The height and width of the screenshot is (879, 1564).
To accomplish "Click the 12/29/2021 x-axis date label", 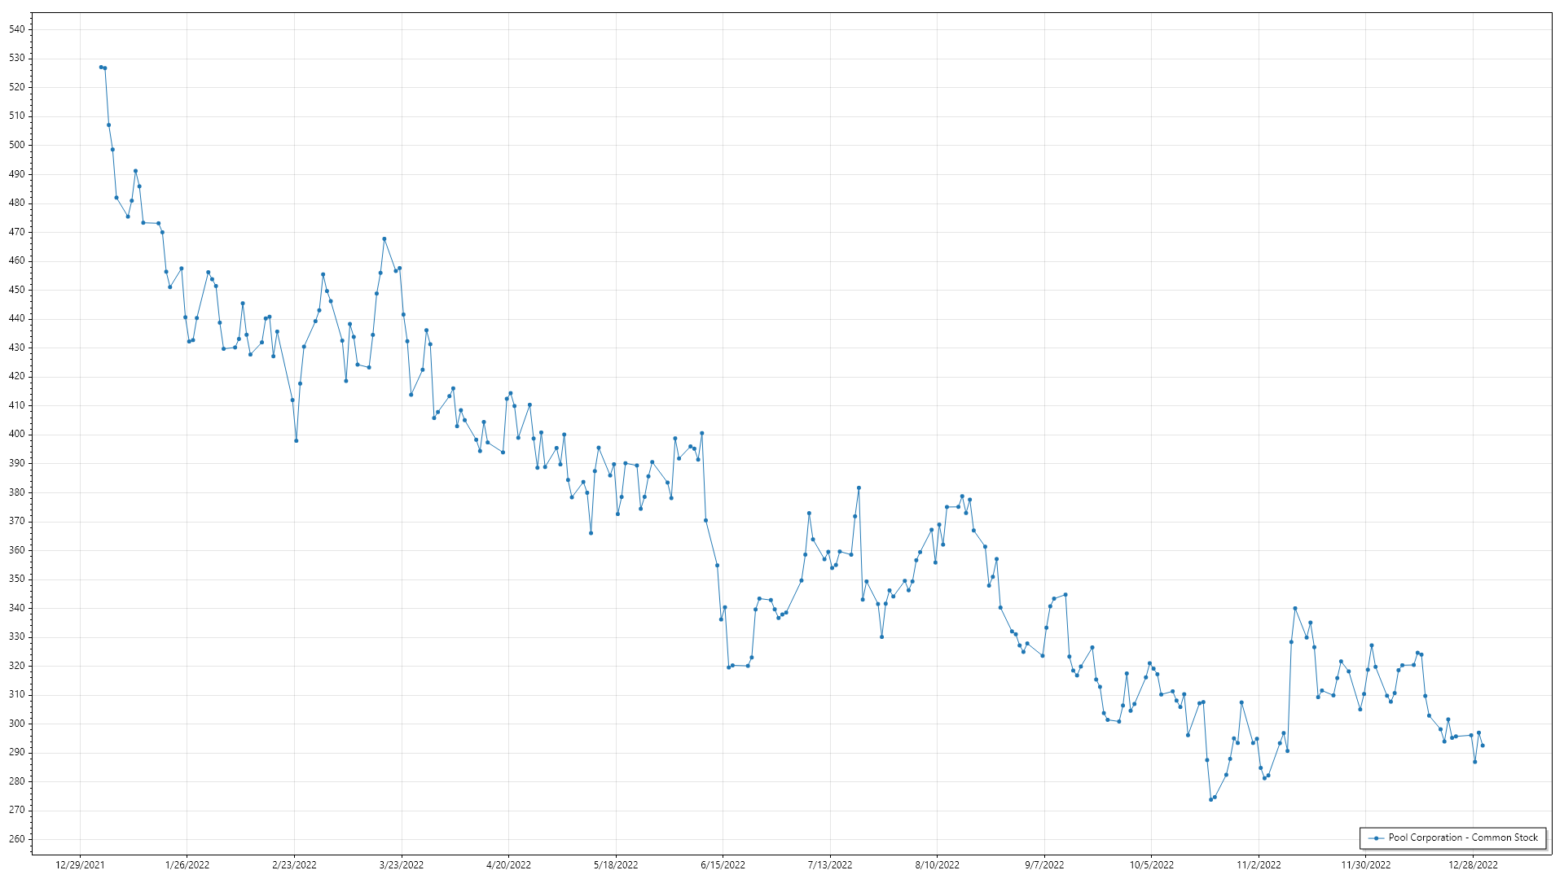I will 80,865.
